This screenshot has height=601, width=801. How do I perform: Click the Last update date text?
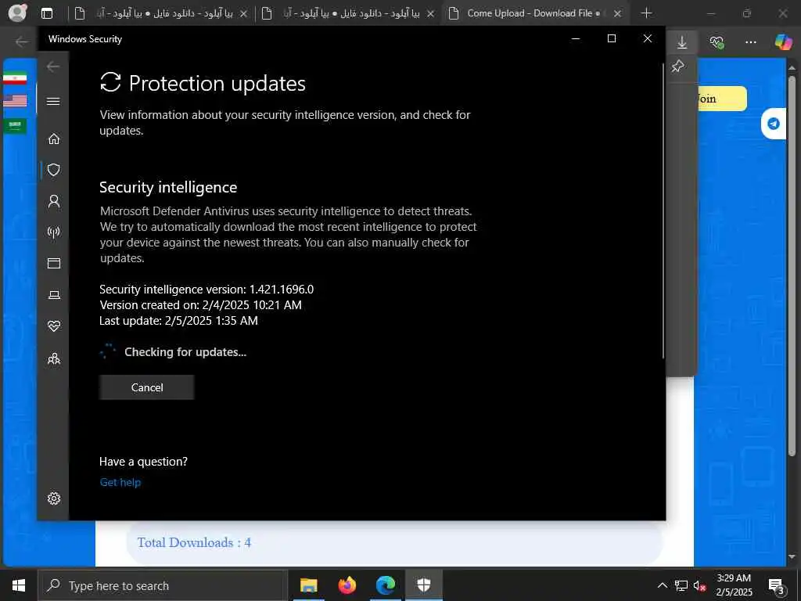tap(179, 320)
